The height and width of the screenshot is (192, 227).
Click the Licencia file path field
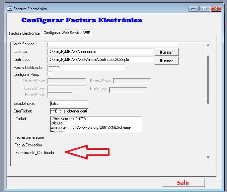tap(100, 52)
